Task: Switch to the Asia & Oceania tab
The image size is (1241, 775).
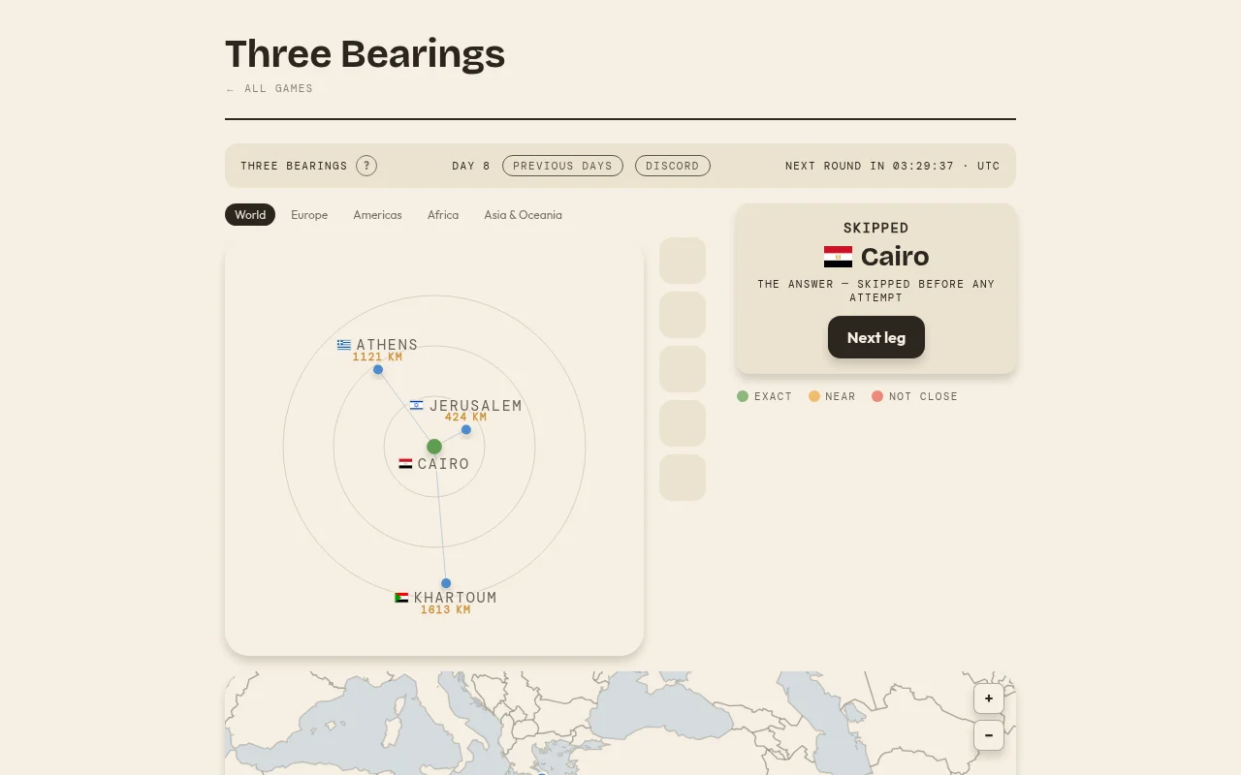Action: click(524, 215)
